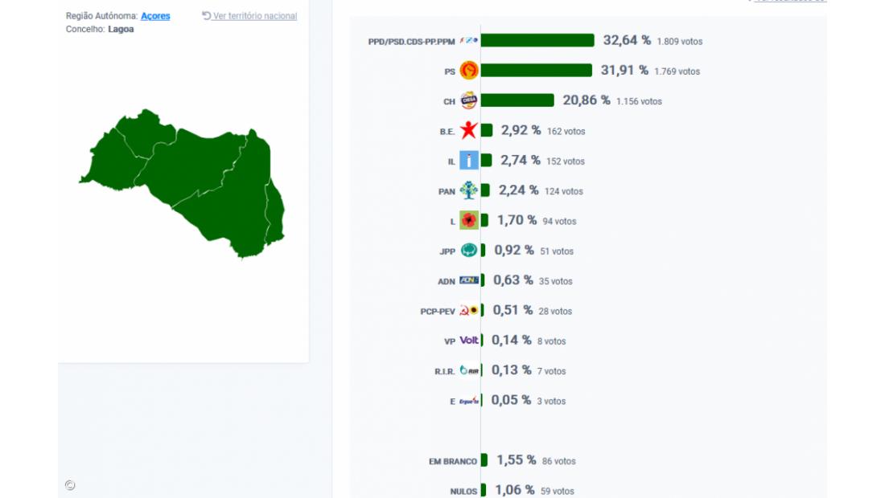Click the CH 20,86% result bar

[x=517, y=100]
